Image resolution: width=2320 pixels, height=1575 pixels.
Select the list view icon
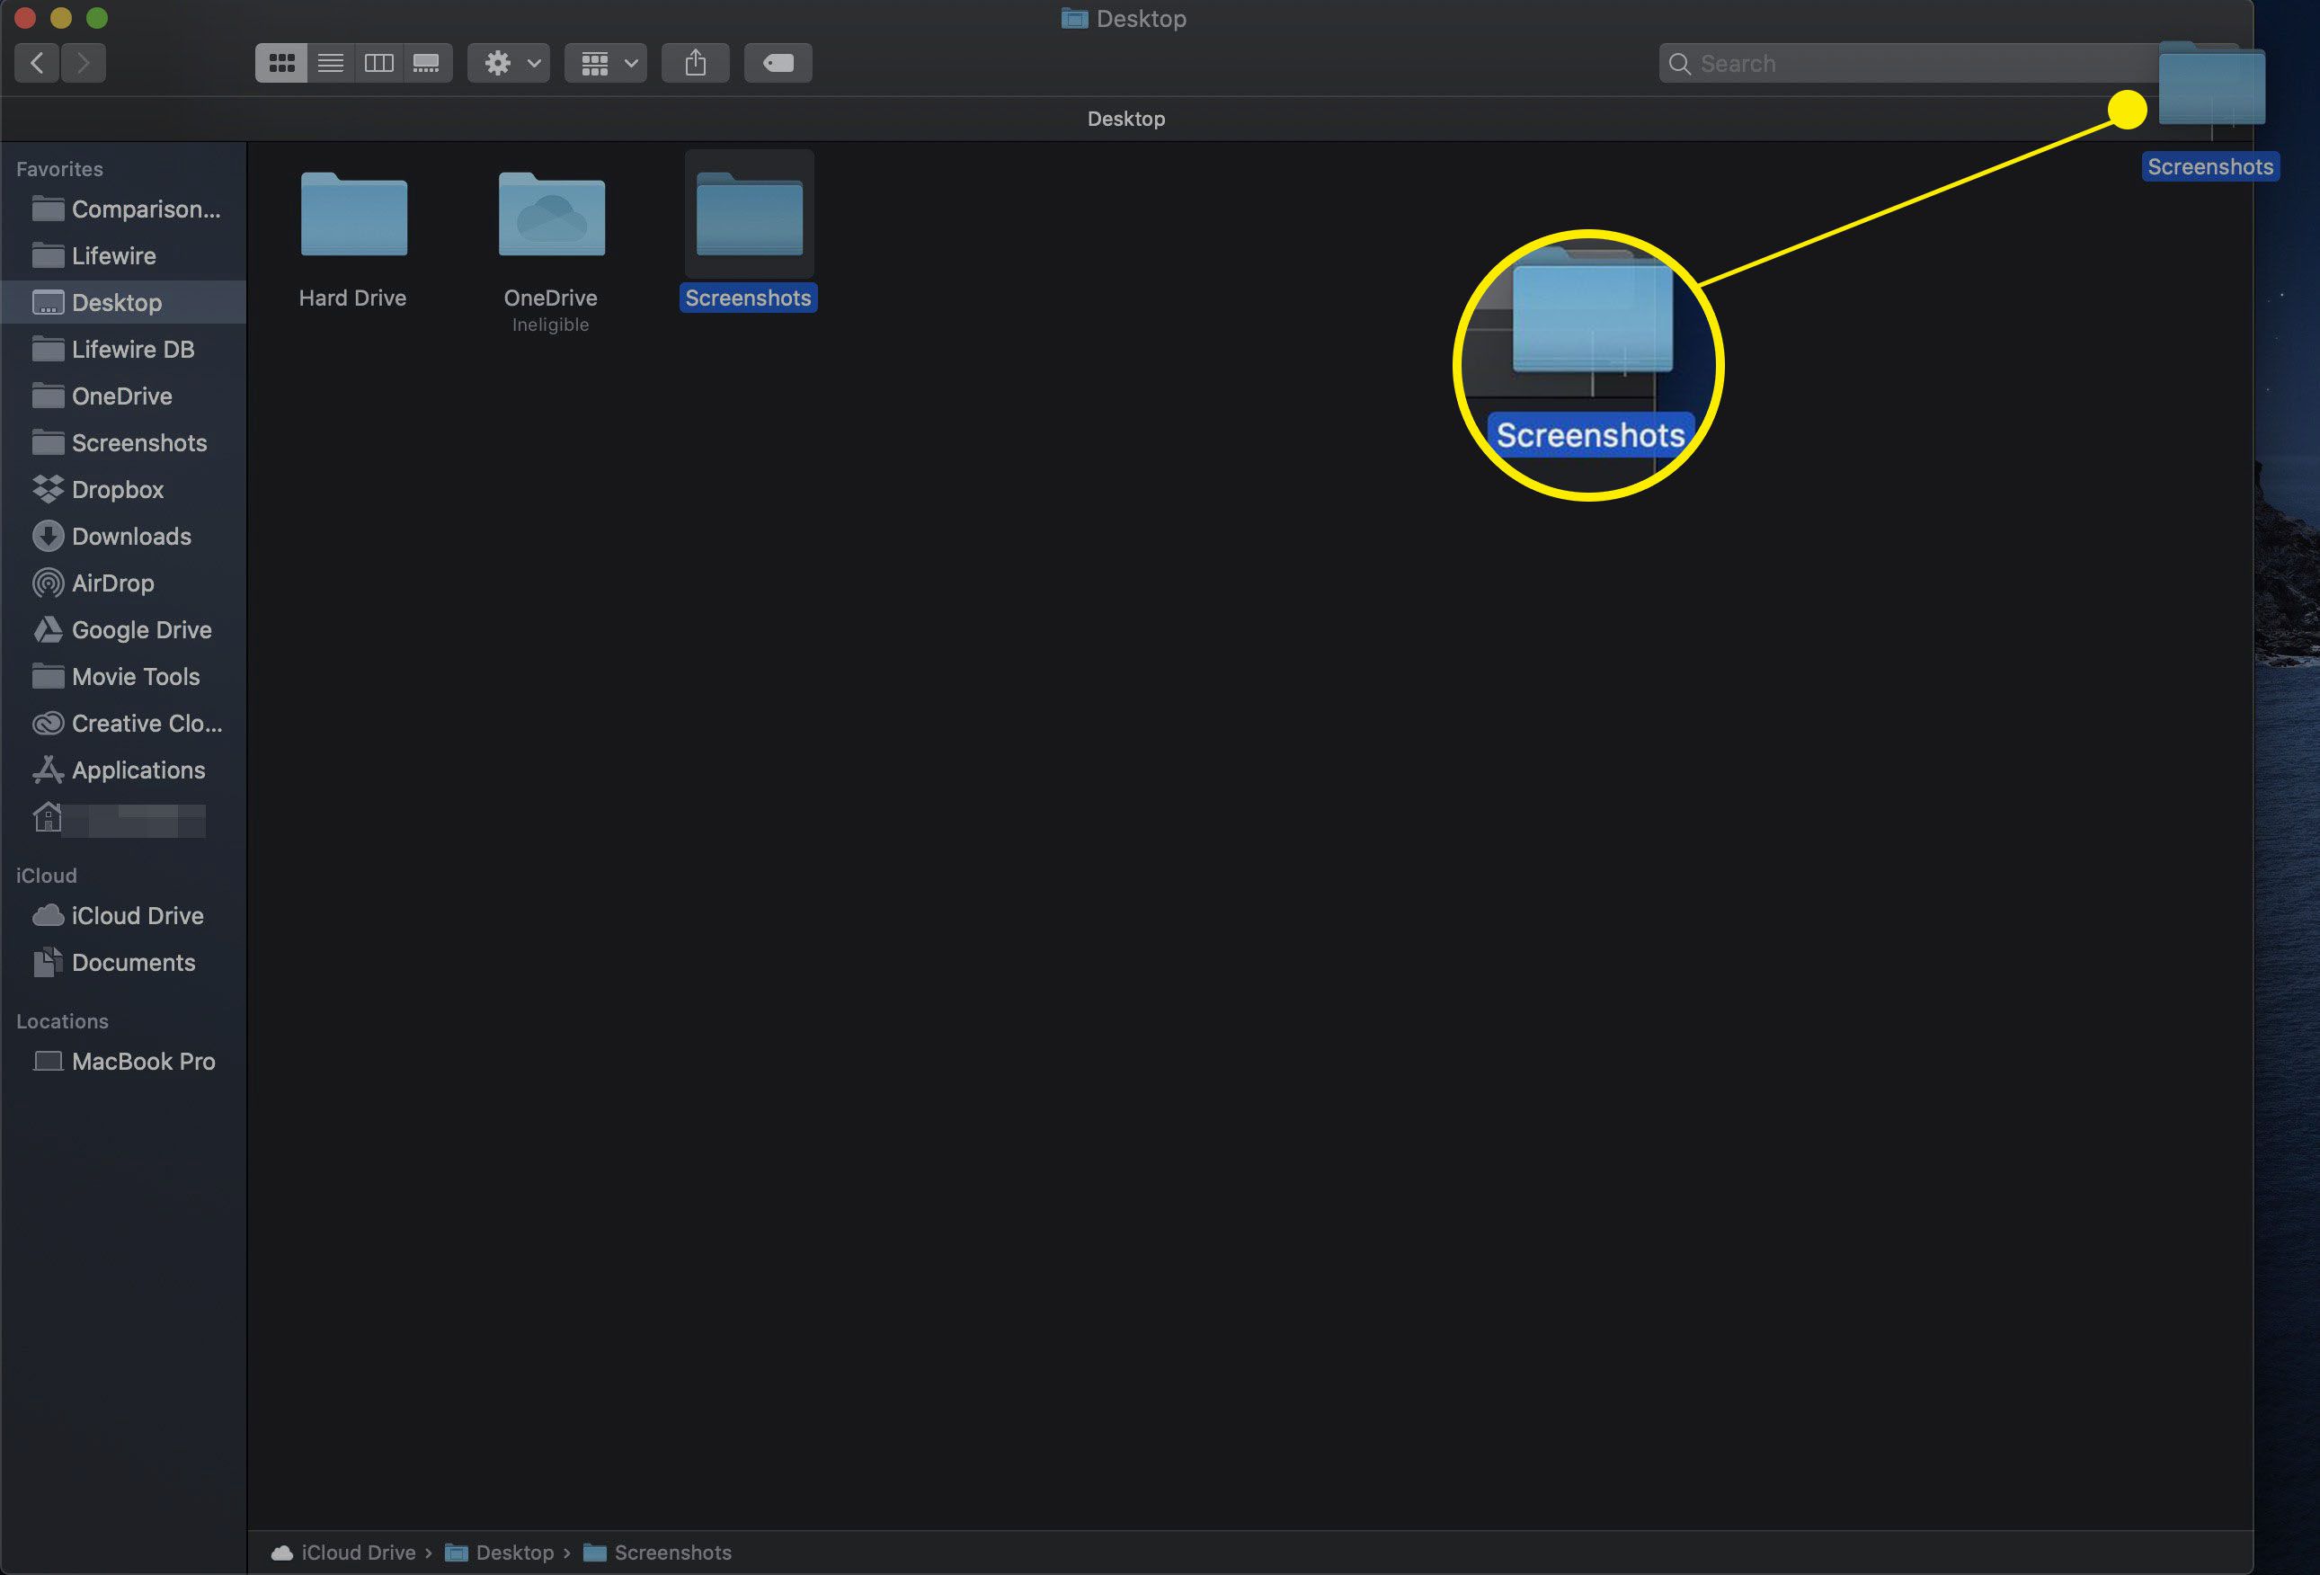[x=329, y=63]
